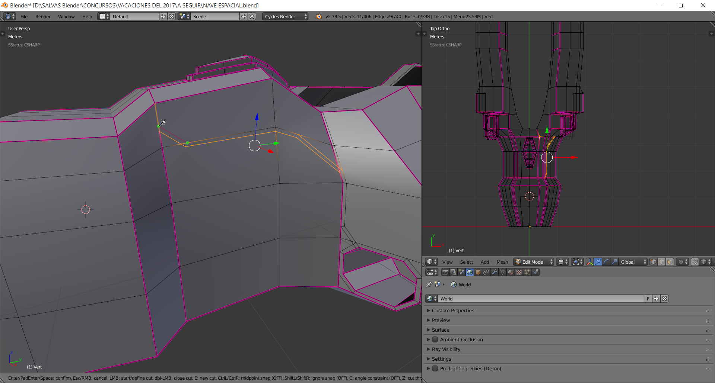Open the viewport shading selector
The image size is (715, 383).
(562, 262)
